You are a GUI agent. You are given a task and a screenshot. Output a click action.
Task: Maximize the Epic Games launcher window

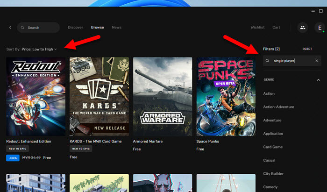pyautogui.click(x=321, y=11)
